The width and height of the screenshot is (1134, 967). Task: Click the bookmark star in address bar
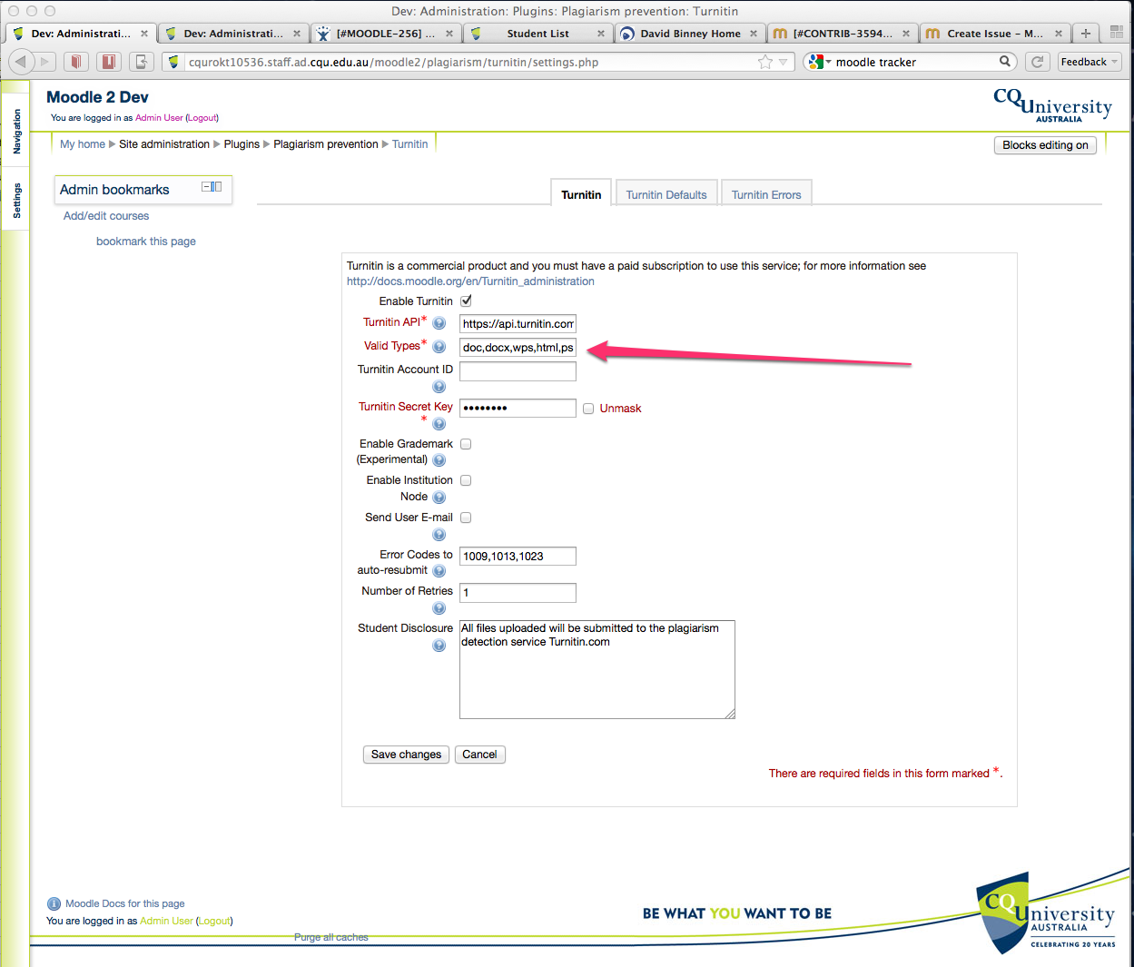point(765,62)
